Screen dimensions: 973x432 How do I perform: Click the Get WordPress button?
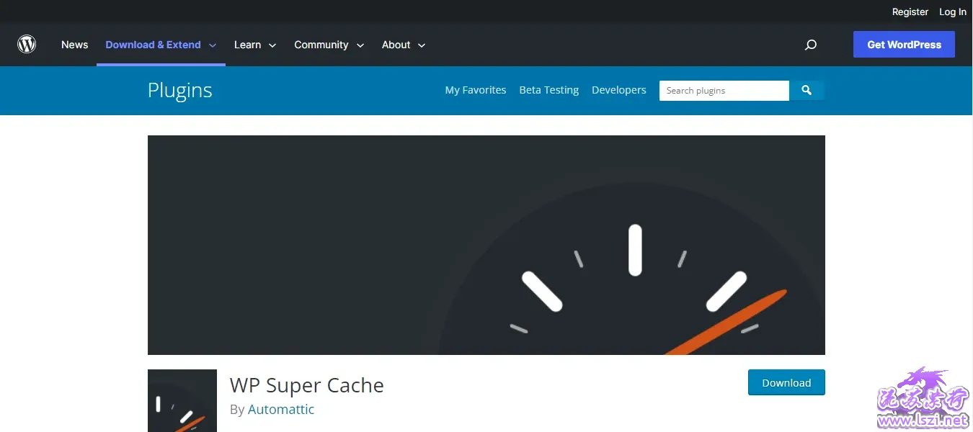coord(904,45)
